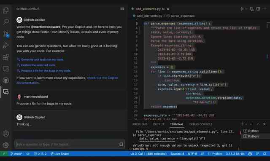Open the GitHub view in activity bar
270x161 pixels.
[6, 80]
